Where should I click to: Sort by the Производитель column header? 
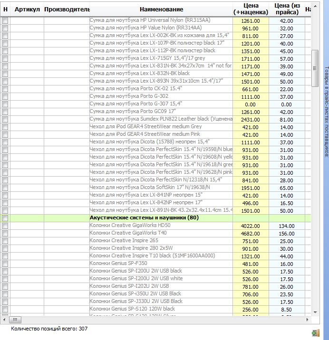(x=67, y=9)
